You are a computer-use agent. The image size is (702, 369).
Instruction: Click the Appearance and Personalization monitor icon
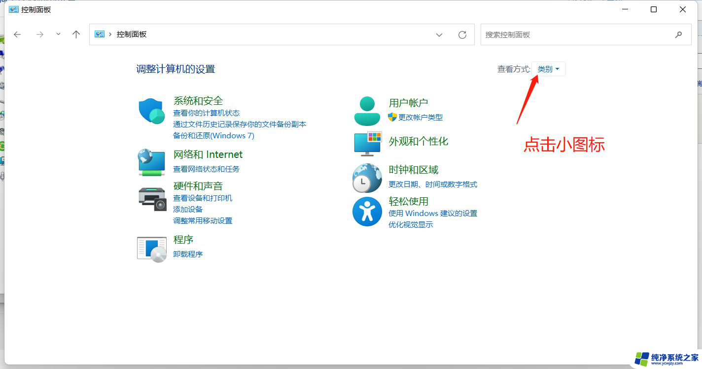tap(368, 143)
